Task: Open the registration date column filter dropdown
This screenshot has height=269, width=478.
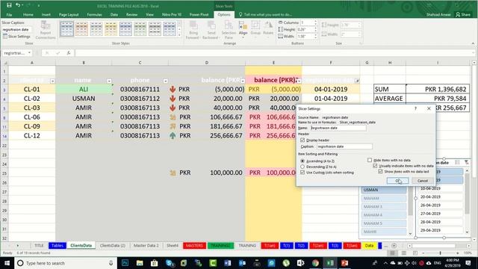Action: (357, 81)
